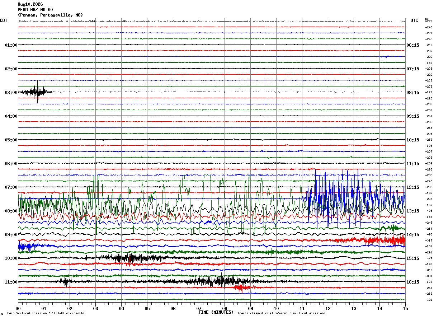Select the '09:00' CDT time label
The width and height of the screenshot is (434, 318).
coord(11,235)
